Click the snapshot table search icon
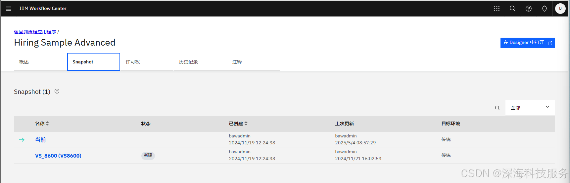 [497, 108]
